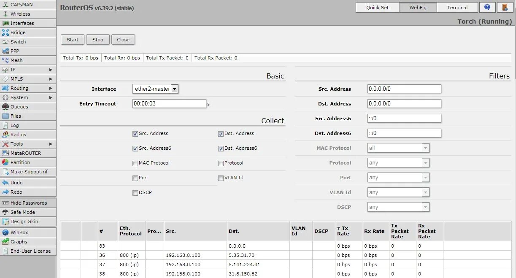Click the MPLS menu icon
Image resolution: width=516 pixels, height=278 pixels.
pos(5,79)
